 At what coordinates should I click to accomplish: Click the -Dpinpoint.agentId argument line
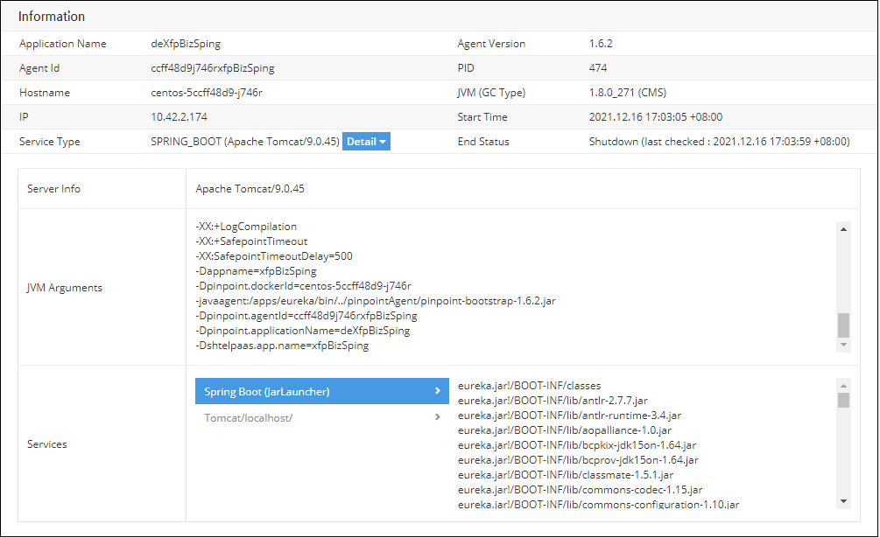point(306,316)
